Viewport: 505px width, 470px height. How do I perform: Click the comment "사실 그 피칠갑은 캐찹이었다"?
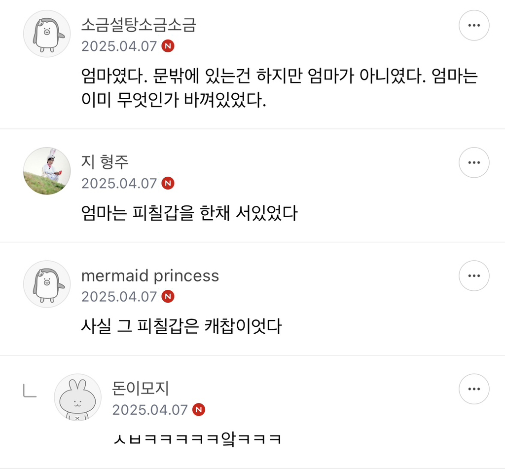181,326
